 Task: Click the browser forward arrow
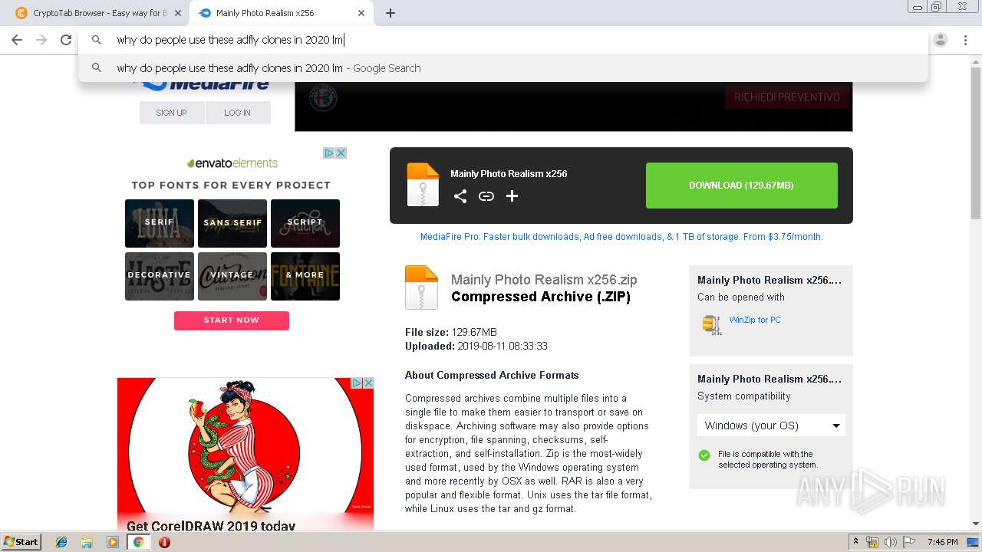(41, 40)
